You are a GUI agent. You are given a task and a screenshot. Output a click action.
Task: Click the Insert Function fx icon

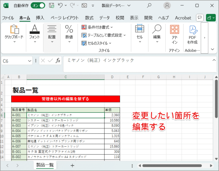(58, 61)
